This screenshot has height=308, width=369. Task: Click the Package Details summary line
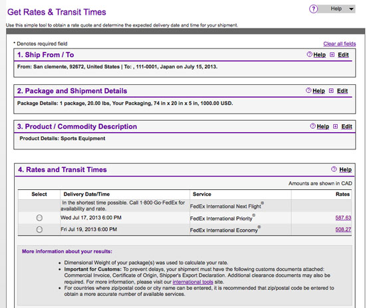[125, 104]
